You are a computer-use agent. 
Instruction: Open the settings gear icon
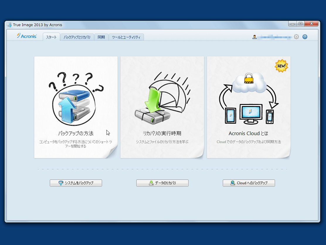[296, 37]
